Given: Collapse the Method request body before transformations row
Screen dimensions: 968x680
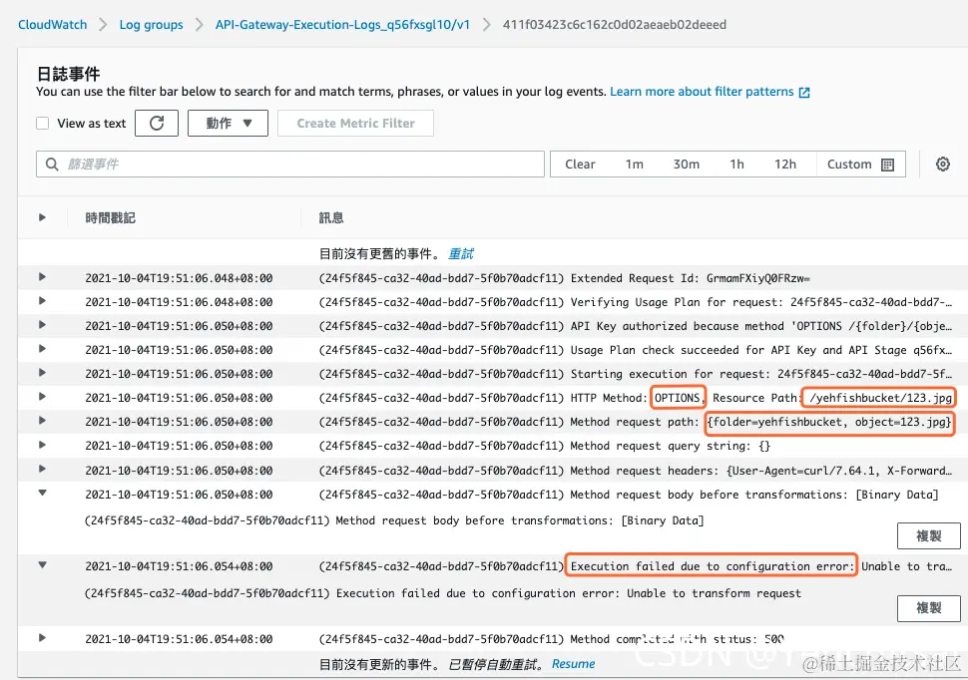Looking at the screenshot, I should point(42,493).
